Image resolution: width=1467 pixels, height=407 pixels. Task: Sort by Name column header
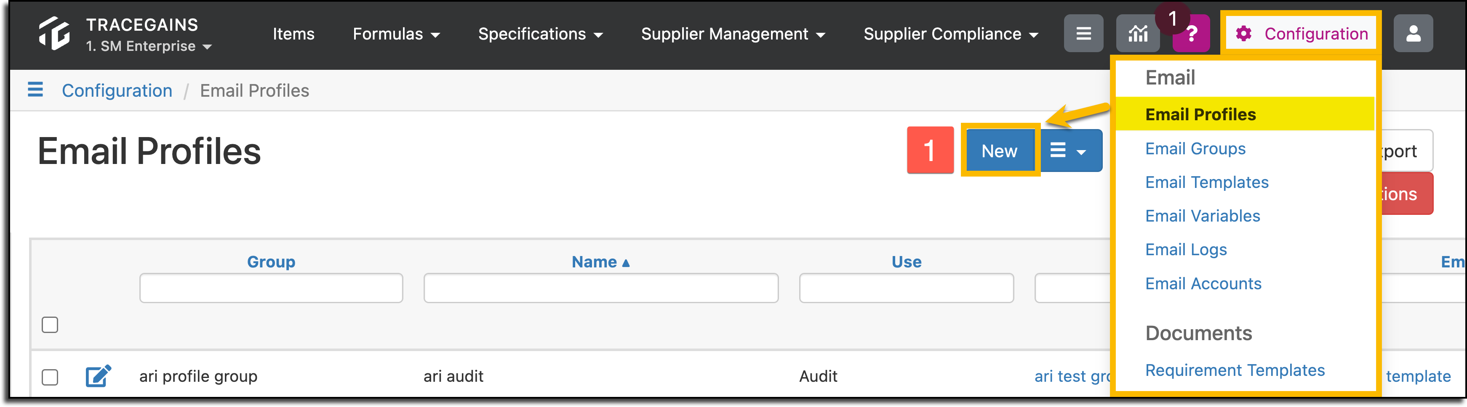pos(600,262)
